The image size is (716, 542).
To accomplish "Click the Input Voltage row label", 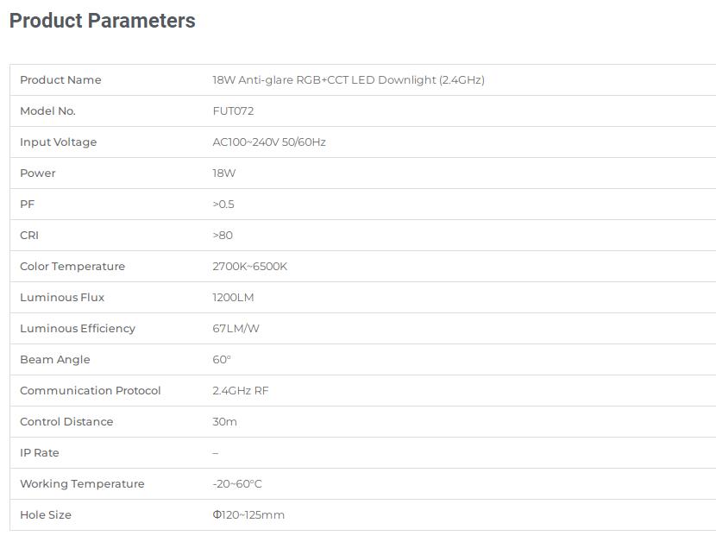I will pos(59,142).
